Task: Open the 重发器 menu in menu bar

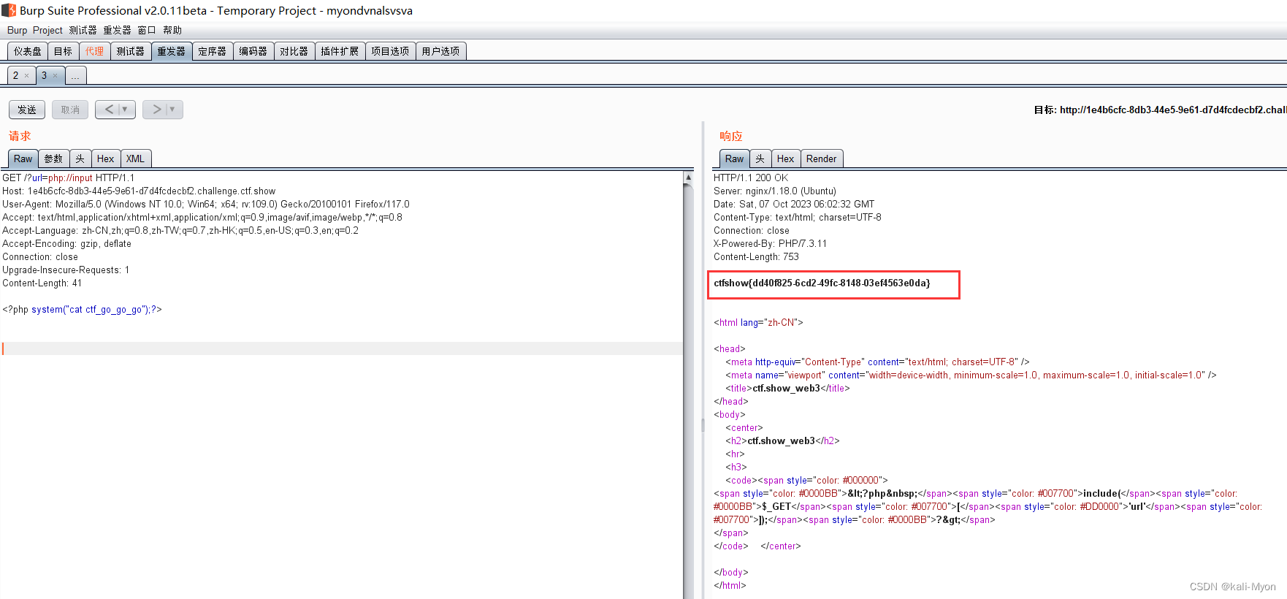Action: [117, 30]
